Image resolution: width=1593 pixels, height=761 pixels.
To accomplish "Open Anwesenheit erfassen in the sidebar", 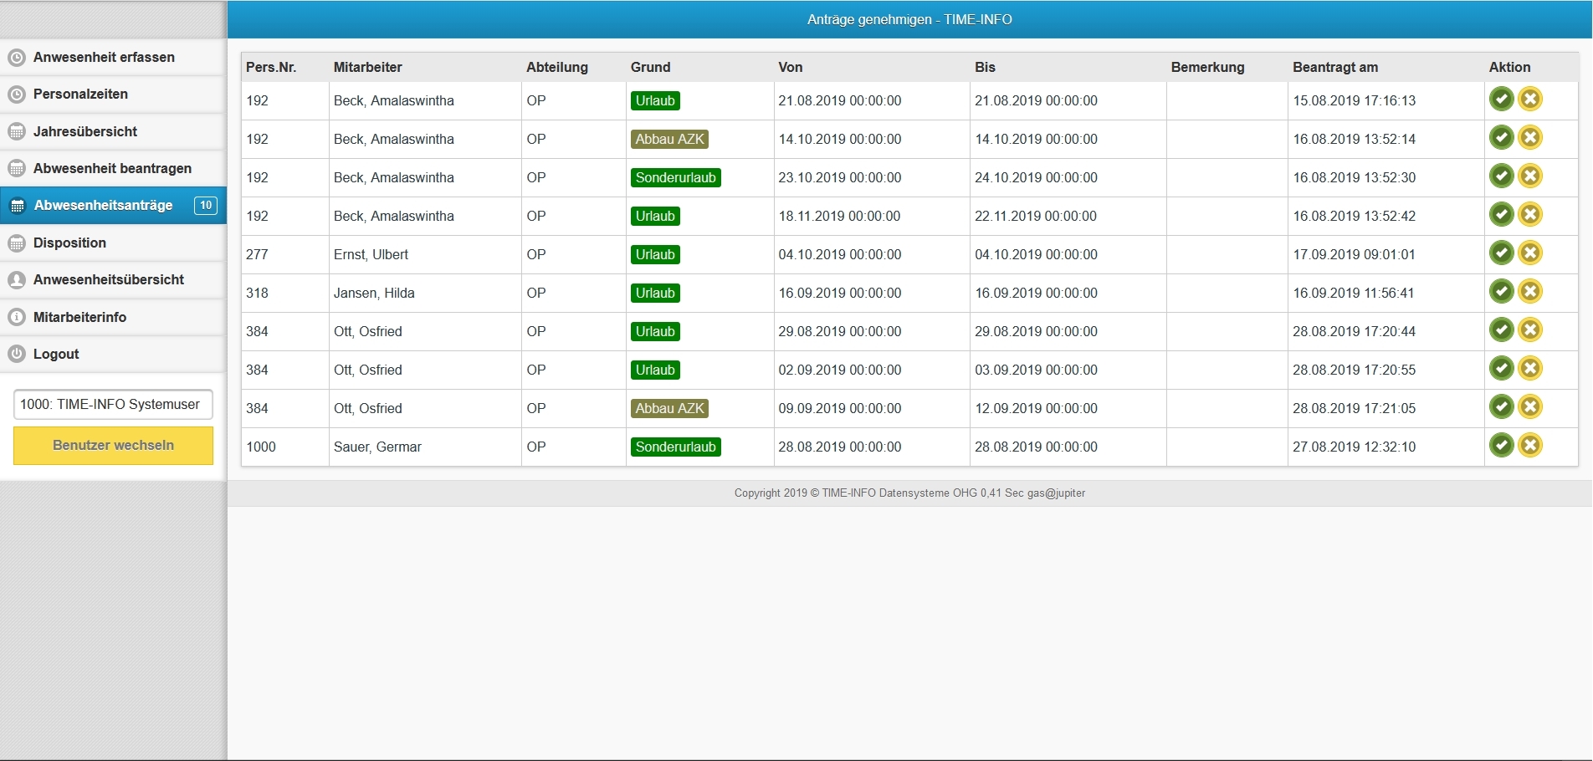I will tap(113, 58).
